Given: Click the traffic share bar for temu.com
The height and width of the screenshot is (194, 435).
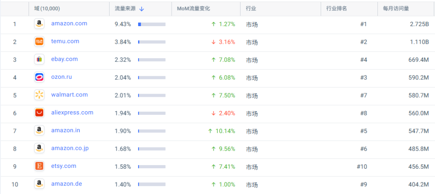Looking at the screenshot, I should (152, 42).
